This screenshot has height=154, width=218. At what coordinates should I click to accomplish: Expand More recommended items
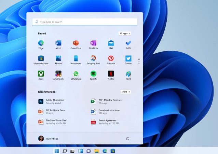(125, 92)
